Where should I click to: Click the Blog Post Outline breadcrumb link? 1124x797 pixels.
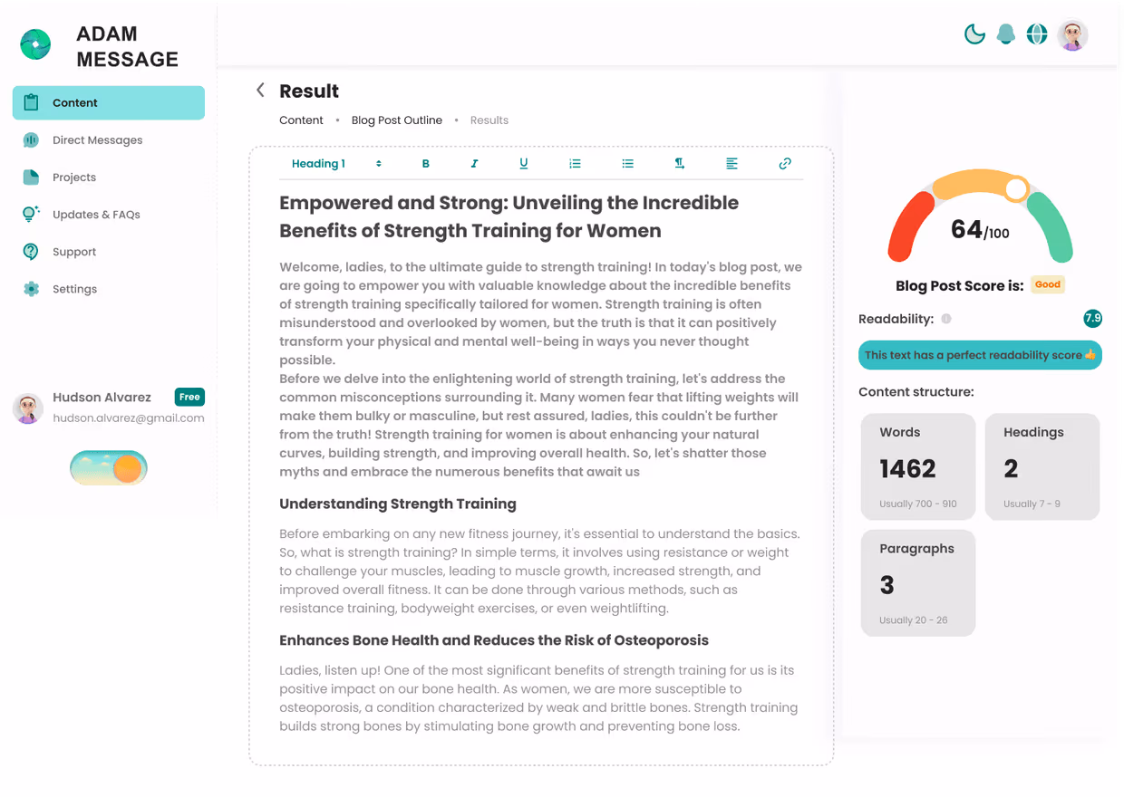click(x=397, y=120)
